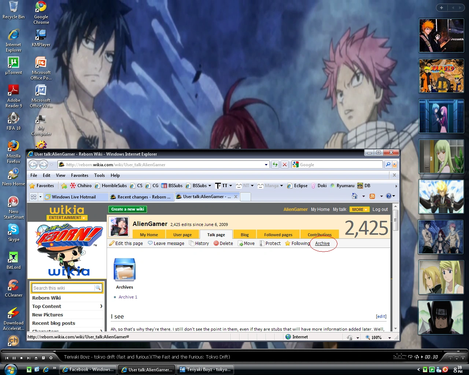Expand the Top Content sidebar submenu

(x=101, y=306)
